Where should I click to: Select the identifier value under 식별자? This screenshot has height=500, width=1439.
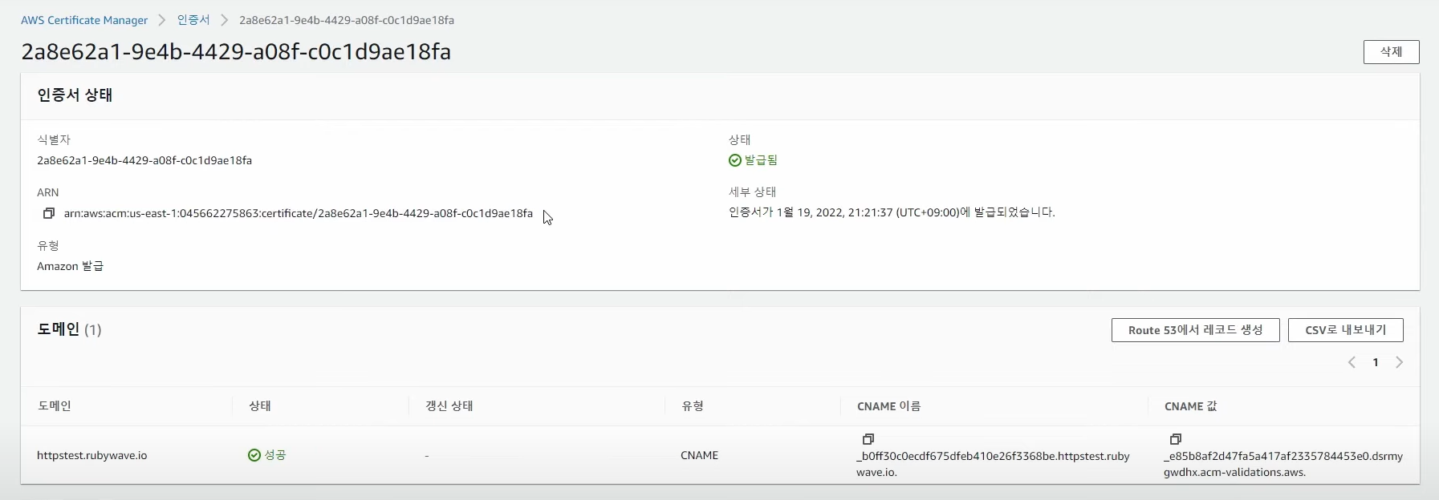[144, 160]
